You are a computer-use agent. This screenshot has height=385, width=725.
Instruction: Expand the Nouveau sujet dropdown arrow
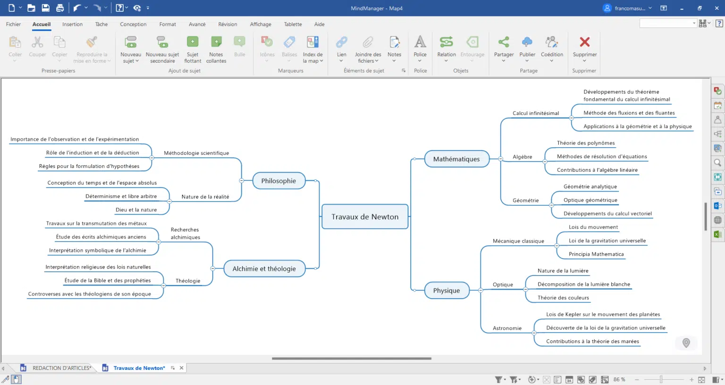pyautogui.click(x=137, y=61)
